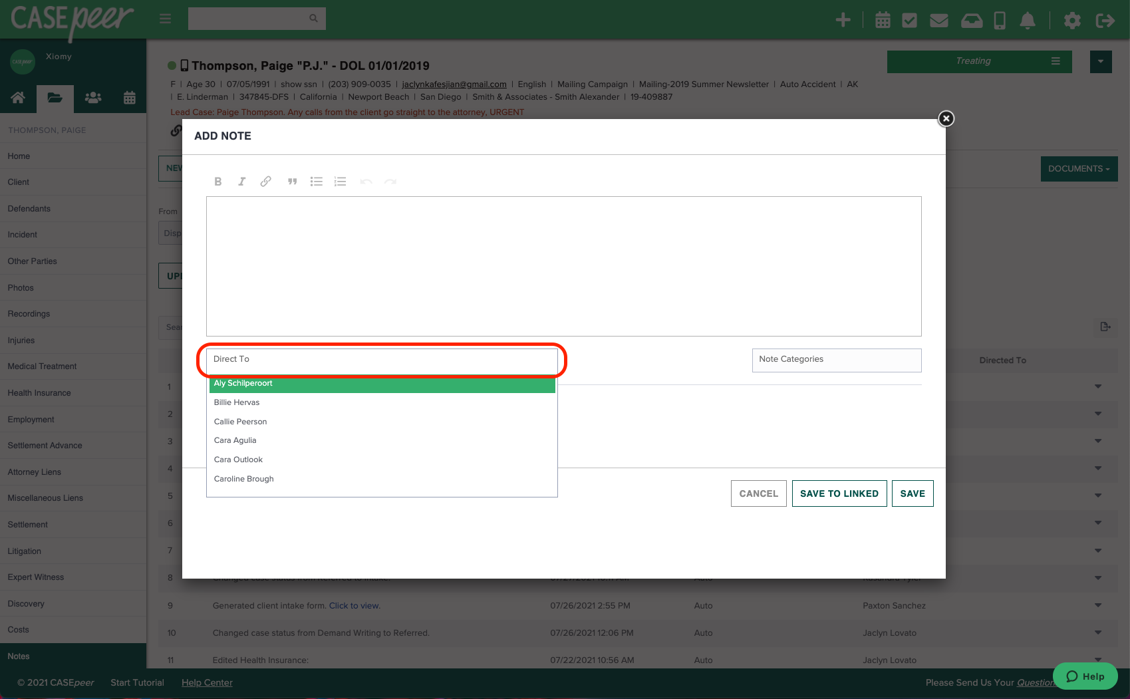Open the hamburger menu in top bar
This screenshot has height=699, width=1130.
(x=166, y=19)
